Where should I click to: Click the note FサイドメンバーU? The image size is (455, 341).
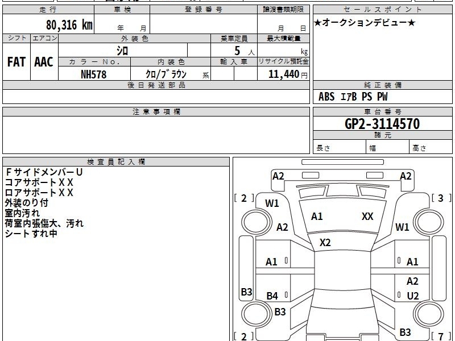tap(44, 172)
